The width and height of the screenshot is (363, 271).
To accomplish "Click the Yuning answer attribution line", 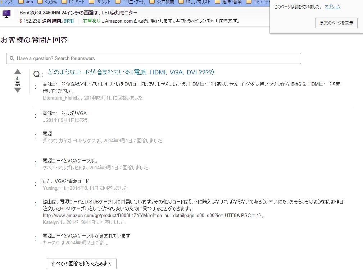I will click(85, 188).
